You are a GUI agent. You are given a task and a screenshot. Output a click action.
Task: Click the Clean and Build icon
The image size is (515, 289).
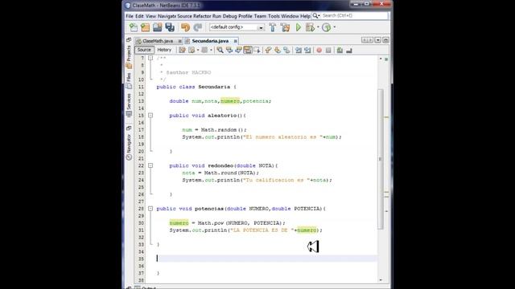tap(285, 27)
